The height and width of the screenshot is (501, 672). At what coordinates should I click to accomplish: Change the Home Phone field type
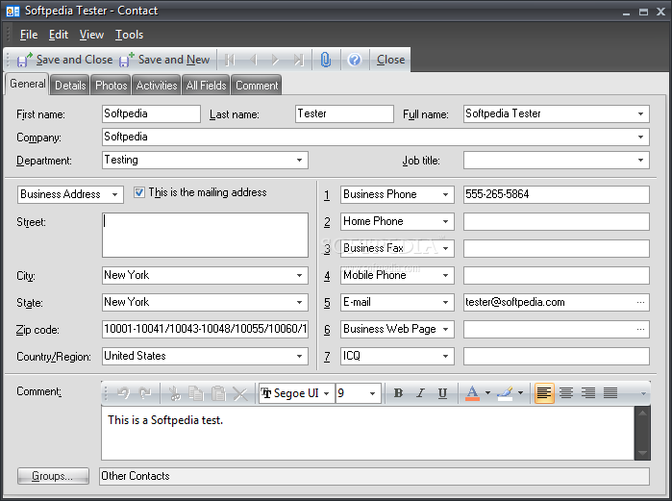coord(446,222)
